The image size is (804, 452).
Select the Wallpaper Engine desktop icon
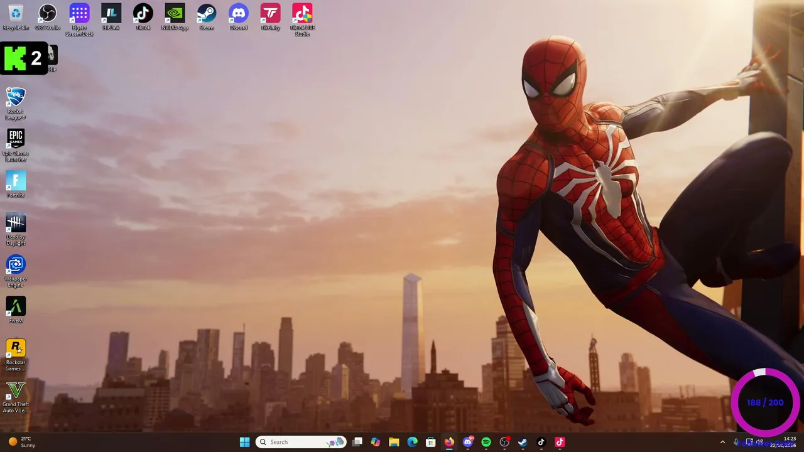click(16, 272)
